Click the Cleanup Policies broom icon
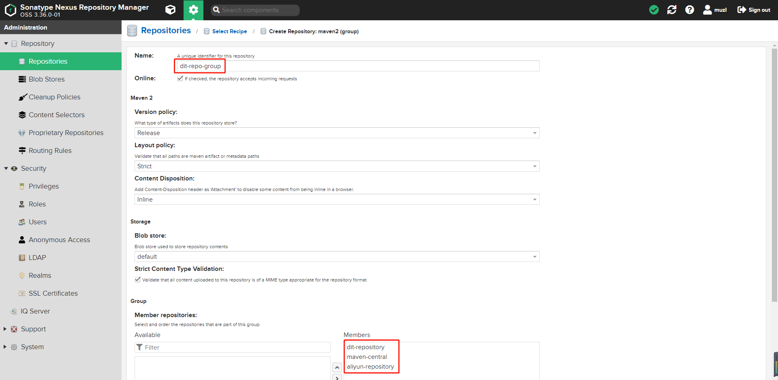The width and height of the screenshot is (778, 380). (23, 97)
